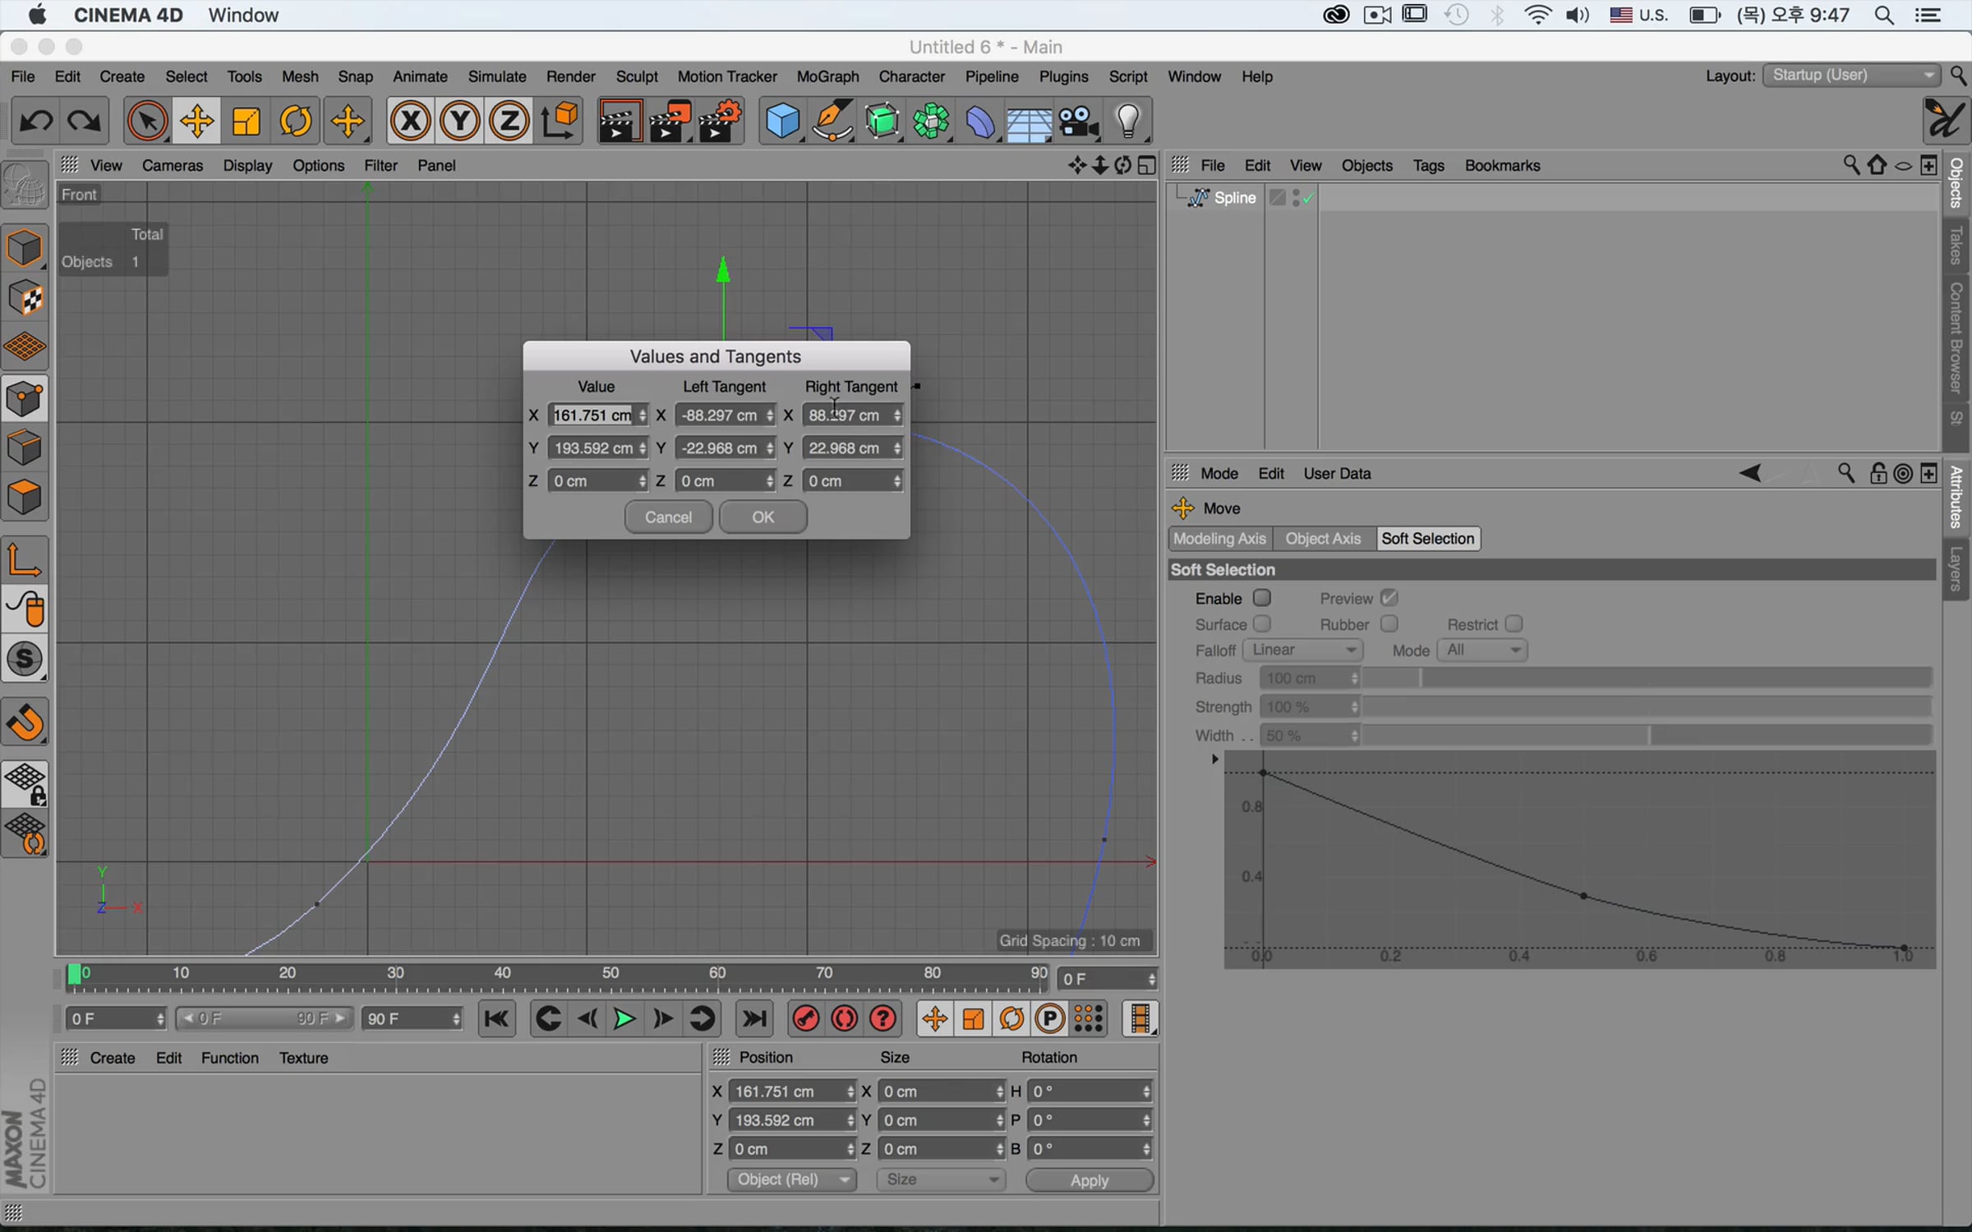Click the Radius slider bar
The height and width of the screenshot is (1232, 1972).
1647,678
